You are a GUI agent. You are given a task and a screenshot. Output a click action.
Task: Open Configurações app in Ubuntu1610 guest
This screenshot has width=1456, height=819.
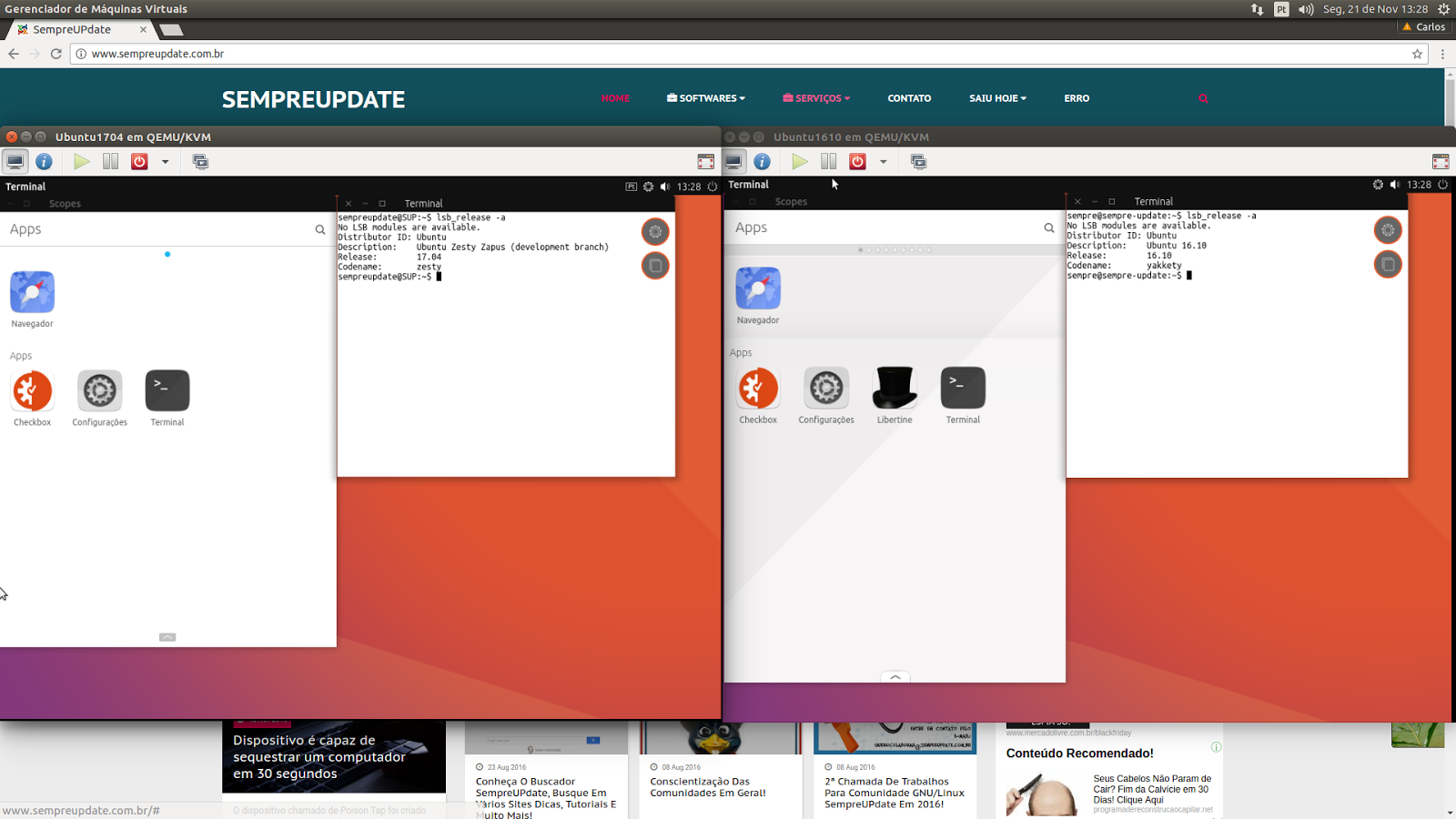(x=826, y=389)
